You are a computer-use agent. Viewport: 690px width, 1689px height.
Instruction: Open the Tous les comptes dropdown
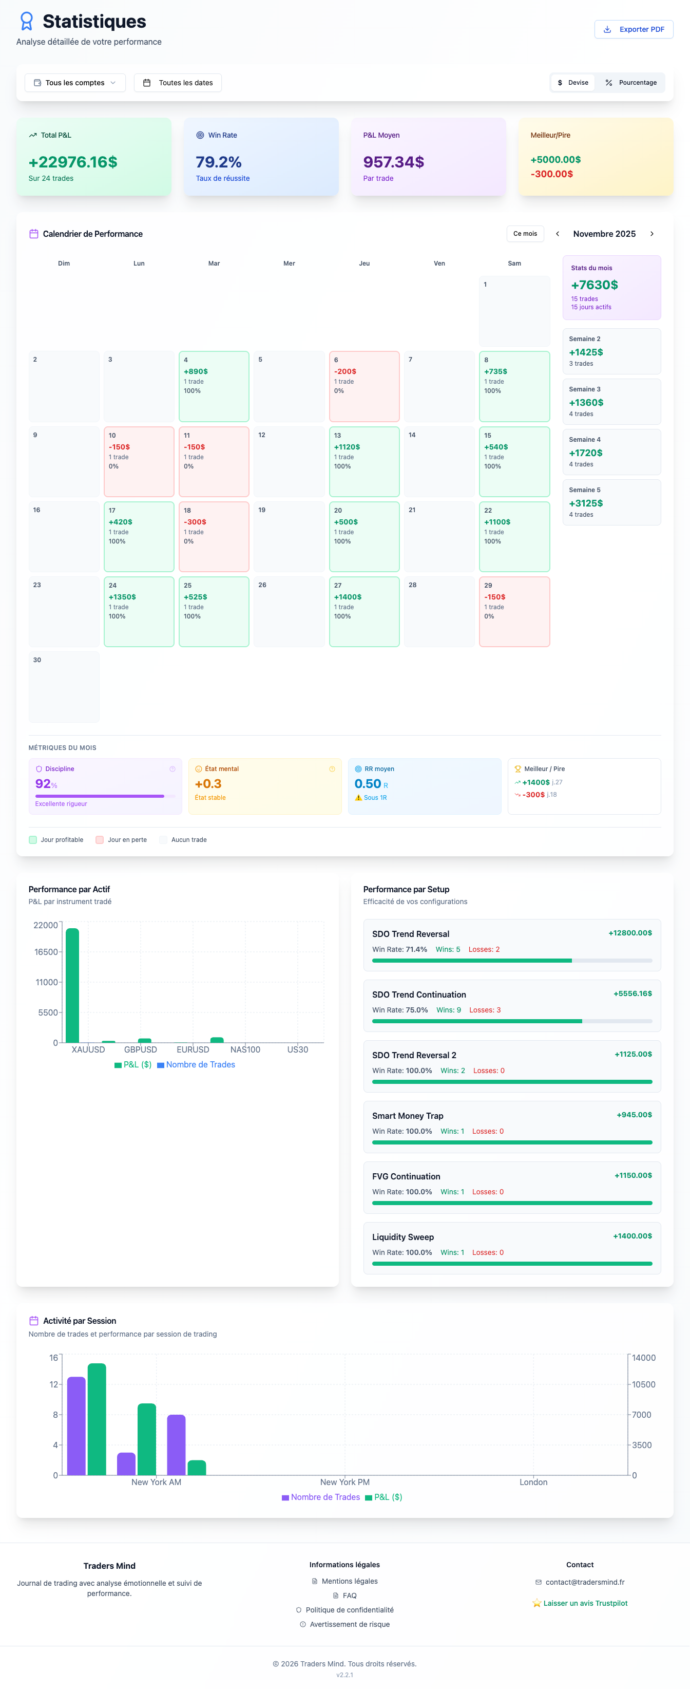(x=75, y=83)
